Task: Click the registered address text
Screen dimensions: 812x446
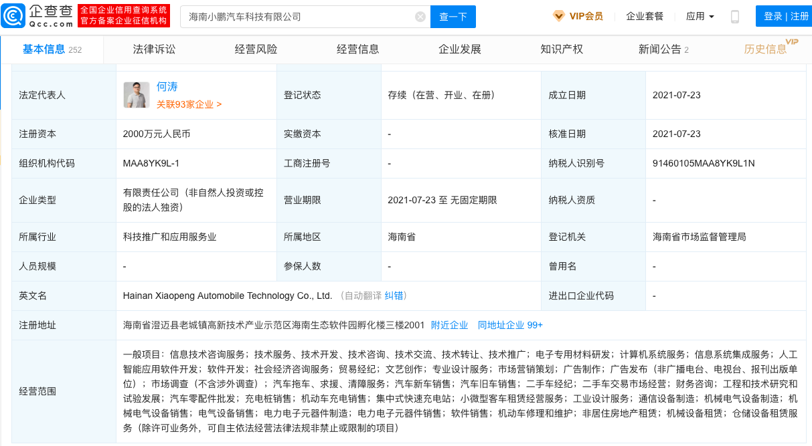Action: (x=274, y=325)
